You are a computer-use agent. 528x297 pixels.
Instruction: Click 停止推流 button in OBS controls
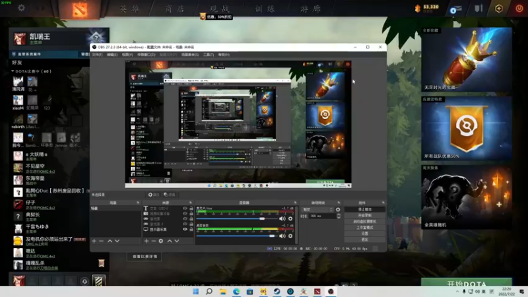(365, 209)
